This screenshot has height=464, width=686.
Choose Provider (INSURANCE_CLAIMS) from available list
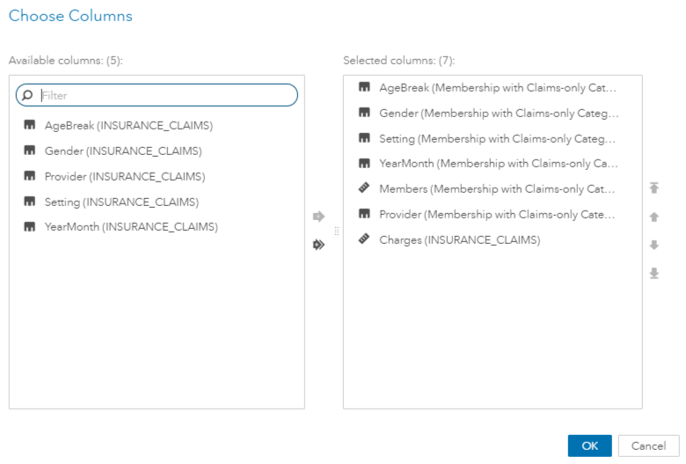click(x=125, y=176)
